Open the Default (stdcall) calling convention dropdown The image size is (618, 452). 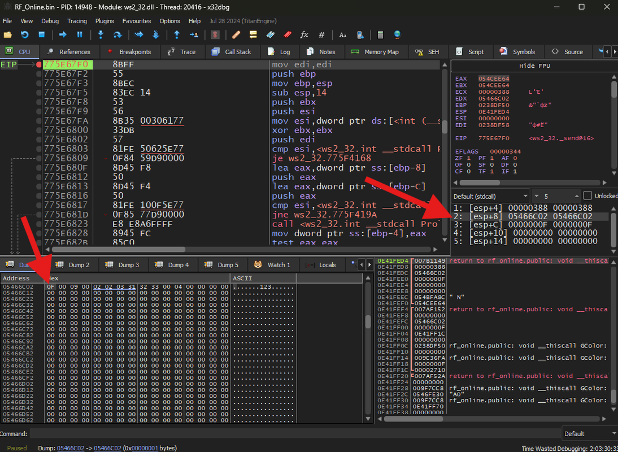click(x=490, y=196)
